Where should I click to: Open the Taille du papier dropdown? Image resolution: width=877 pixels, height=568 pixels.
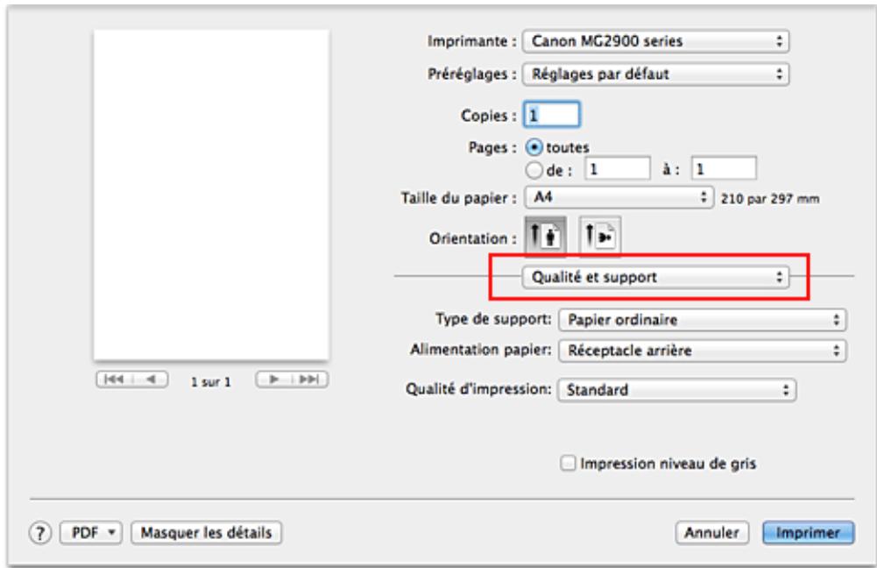pyautogui.click(x=619, y=197)
